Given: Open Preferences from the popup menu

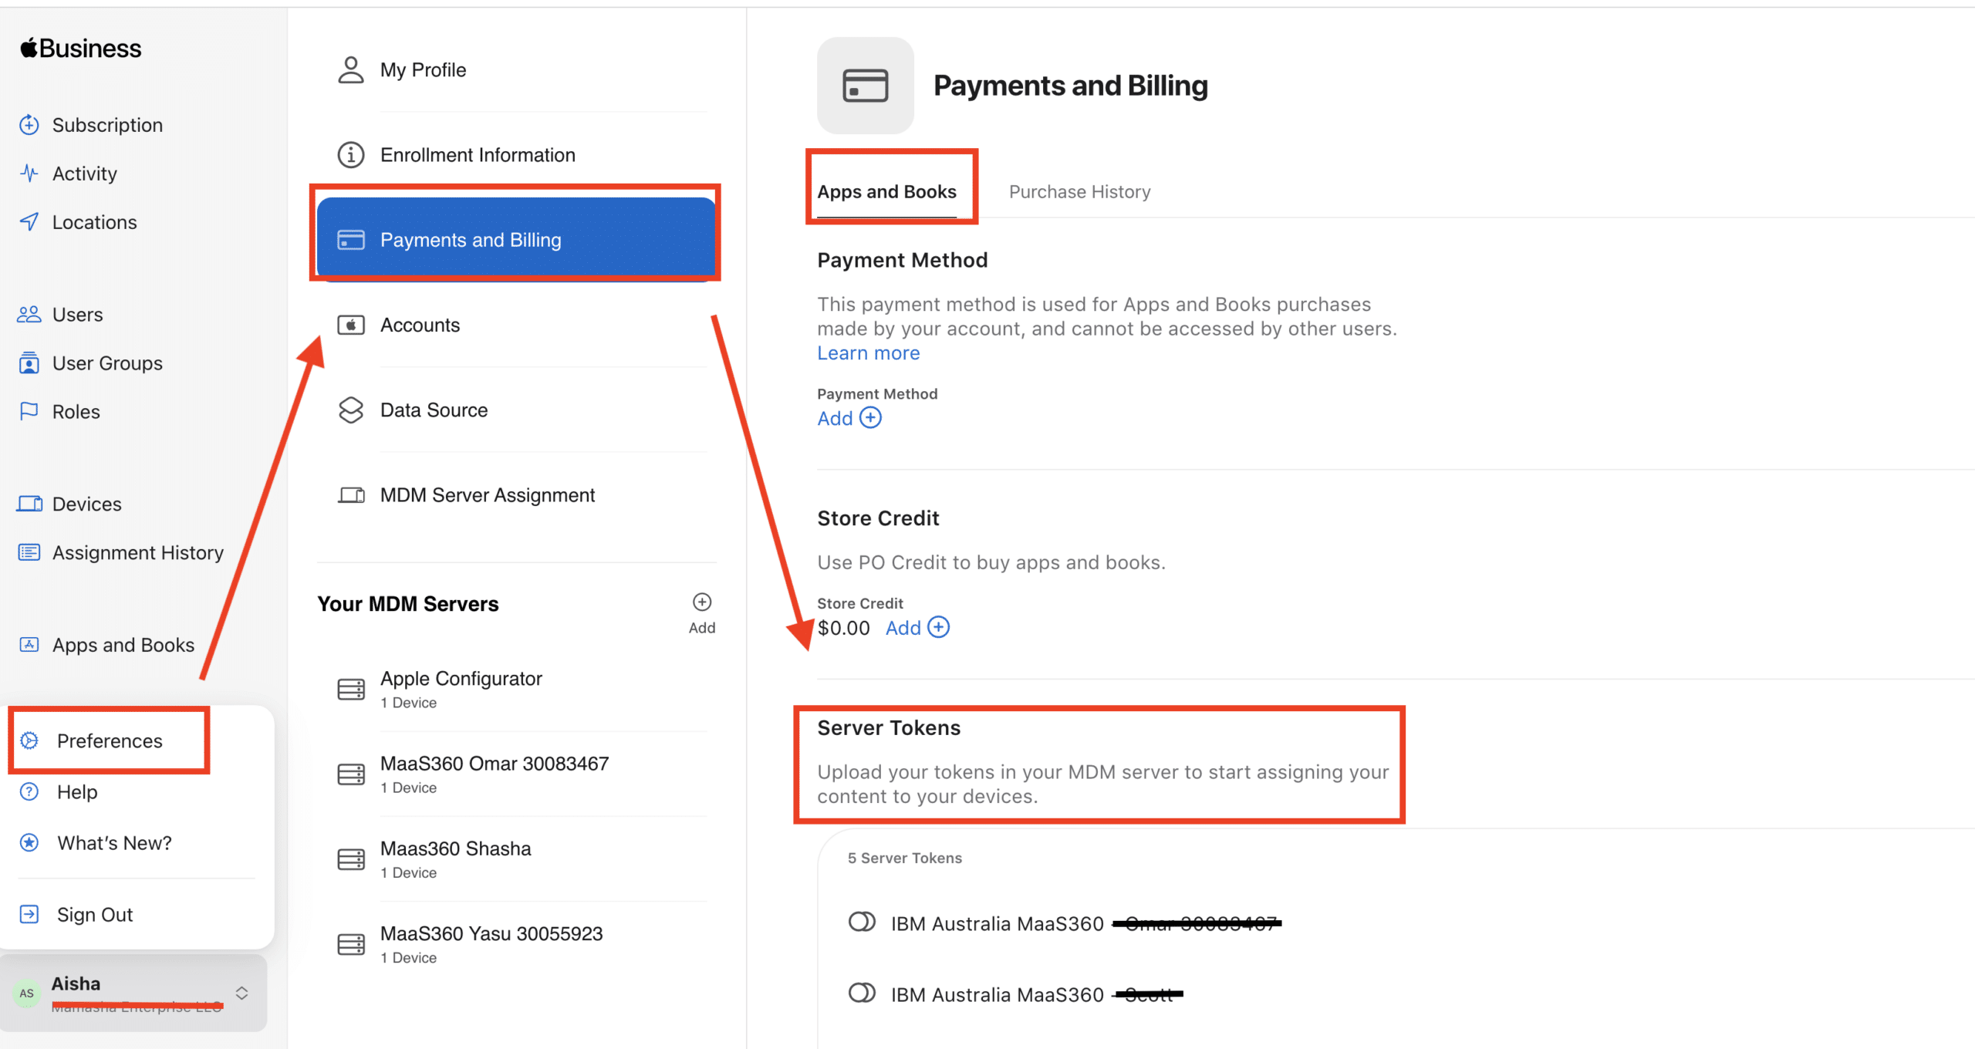Looking at the screenshot, I should pos(110,740).
